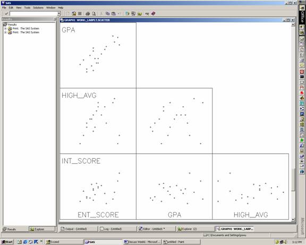Image resolution: width=306 pixels, height=245 pixels.
Task: Click the Explorer toolbar icon
Action: 133,13
